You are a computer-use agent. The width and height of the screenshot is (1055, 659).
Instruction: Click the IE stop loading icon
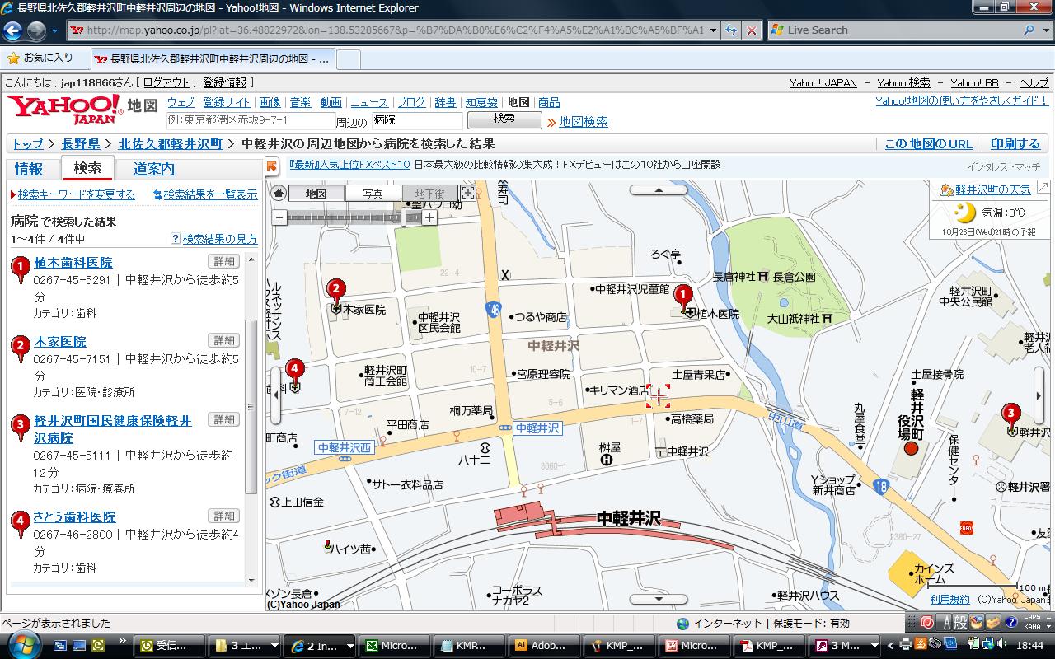click(752, 30)
